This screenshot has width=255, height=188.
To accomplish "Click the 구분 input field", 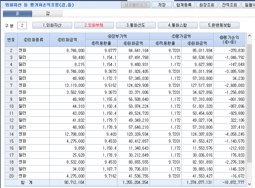I will pyautogui.click(x=22, y=25).
